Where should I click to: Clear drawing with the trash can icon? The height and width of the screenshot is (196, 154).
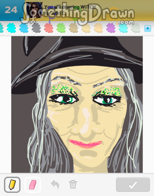click(73, 185)
